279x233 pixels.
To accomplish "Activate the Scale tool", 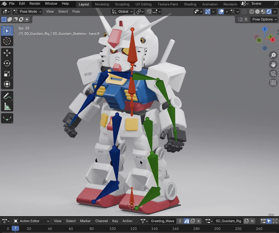I will [x=7, y=74].
